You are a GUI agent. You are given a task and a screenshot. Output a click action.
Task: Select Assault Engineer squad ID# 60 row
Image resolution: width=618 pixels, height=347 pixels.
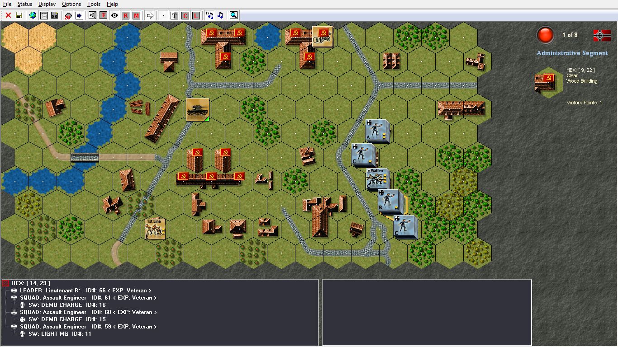88,312
